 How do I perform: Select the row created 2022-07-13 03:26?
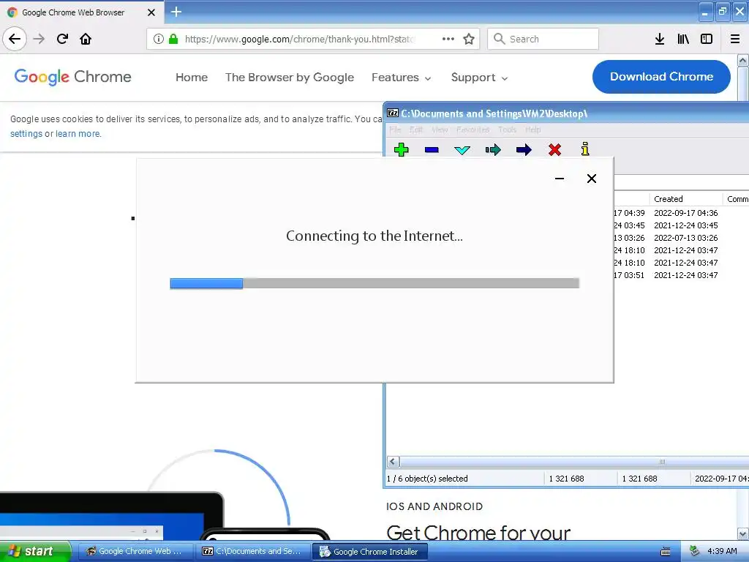point(681,238)
